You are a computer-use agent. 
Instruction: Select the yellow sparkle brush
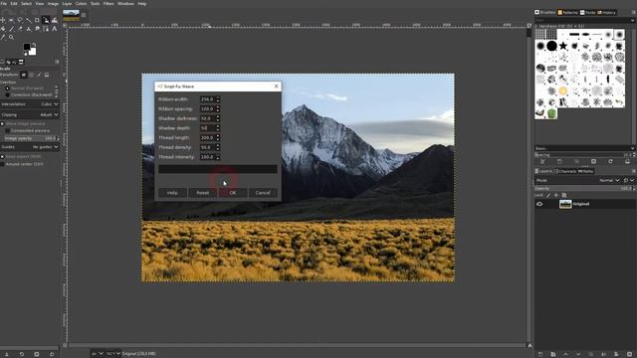pyautogui.click(x=563, y=90)
